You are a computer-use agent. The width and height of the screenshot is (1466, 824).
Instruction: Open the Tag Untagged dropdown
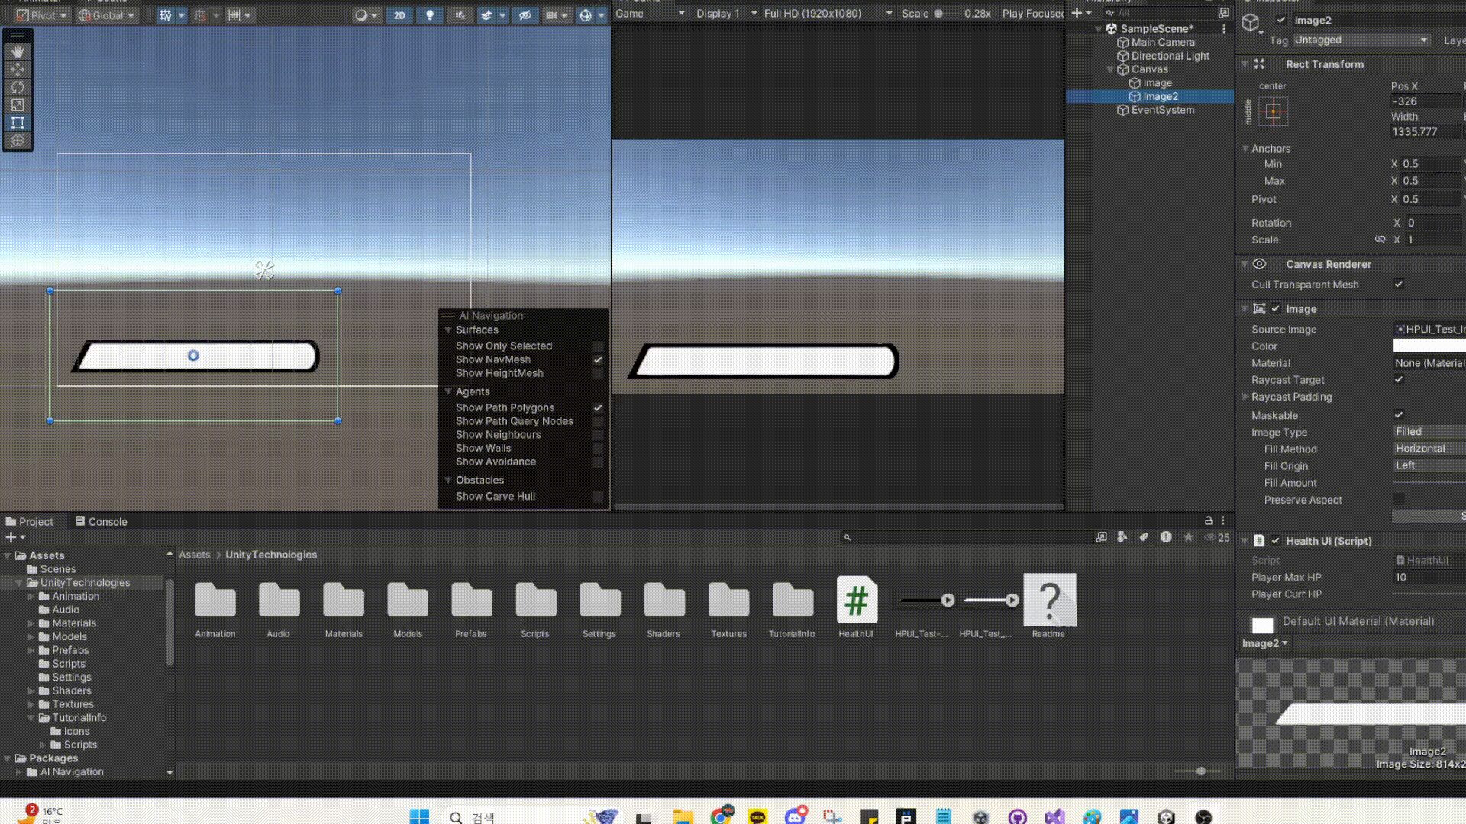(1361, 40)
